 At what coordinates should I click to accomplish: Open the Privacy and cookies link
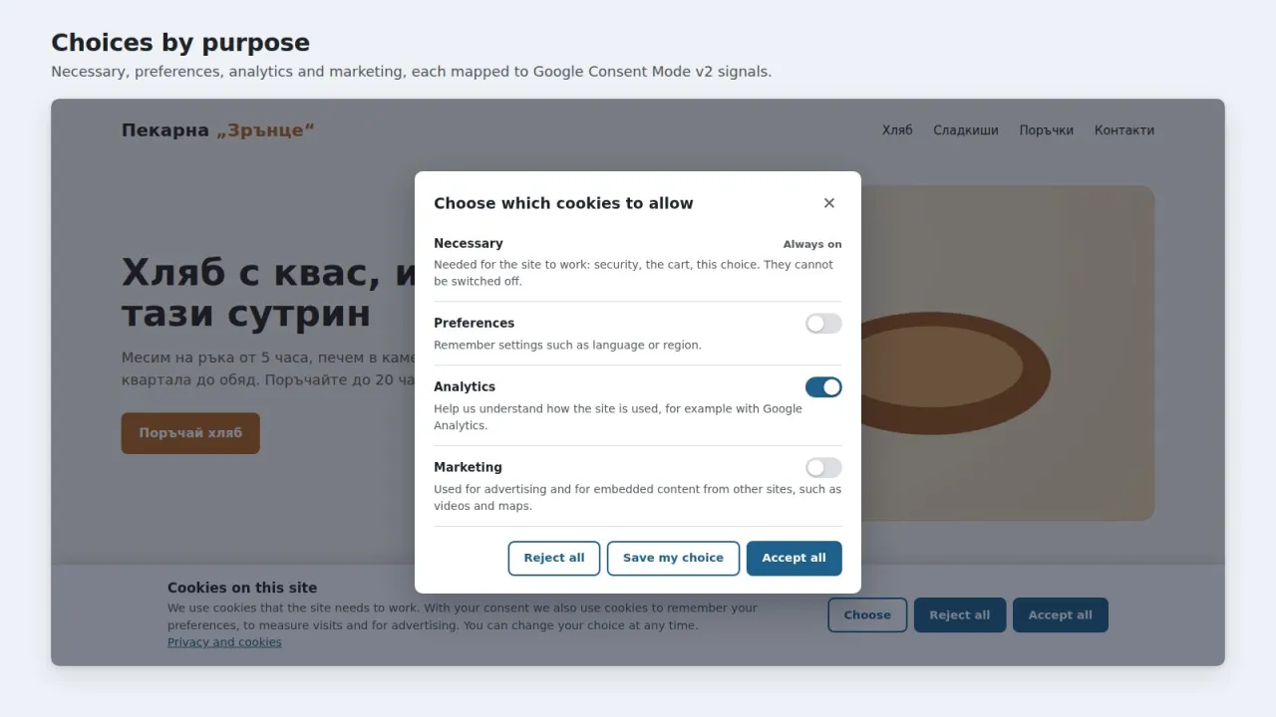click(x=224, y=642)
